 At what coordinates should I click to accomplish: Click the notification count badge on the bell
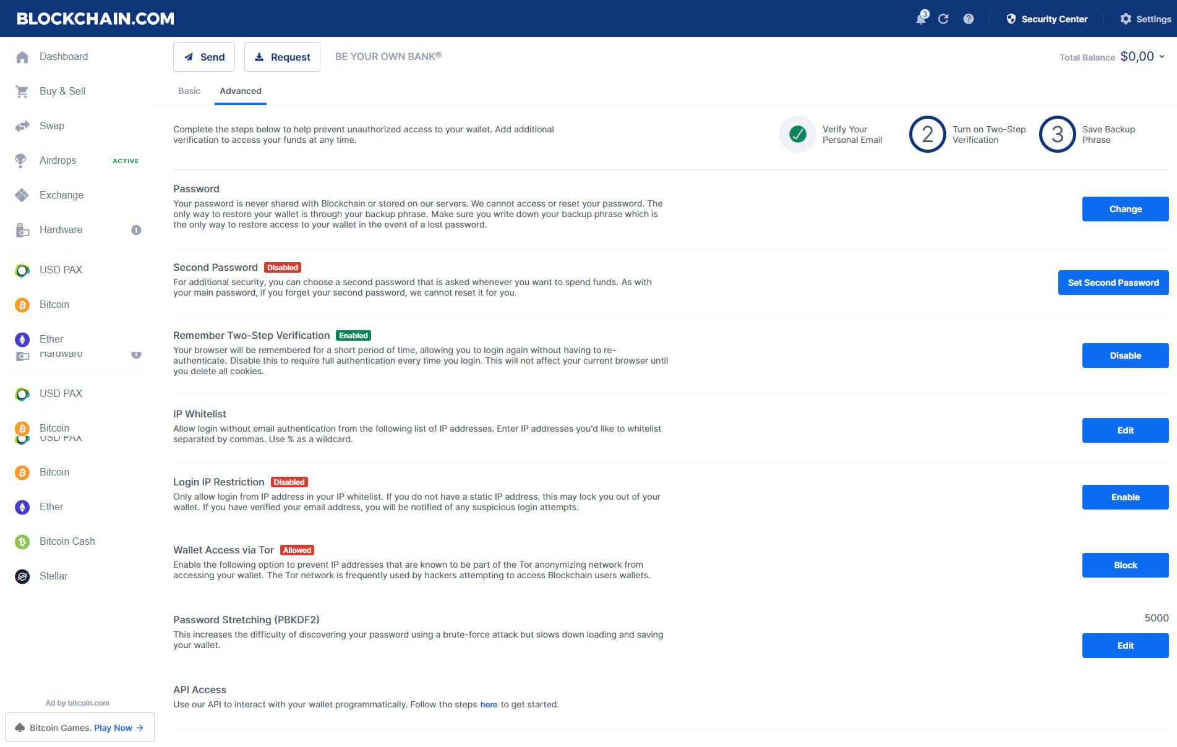pos(925,14)
